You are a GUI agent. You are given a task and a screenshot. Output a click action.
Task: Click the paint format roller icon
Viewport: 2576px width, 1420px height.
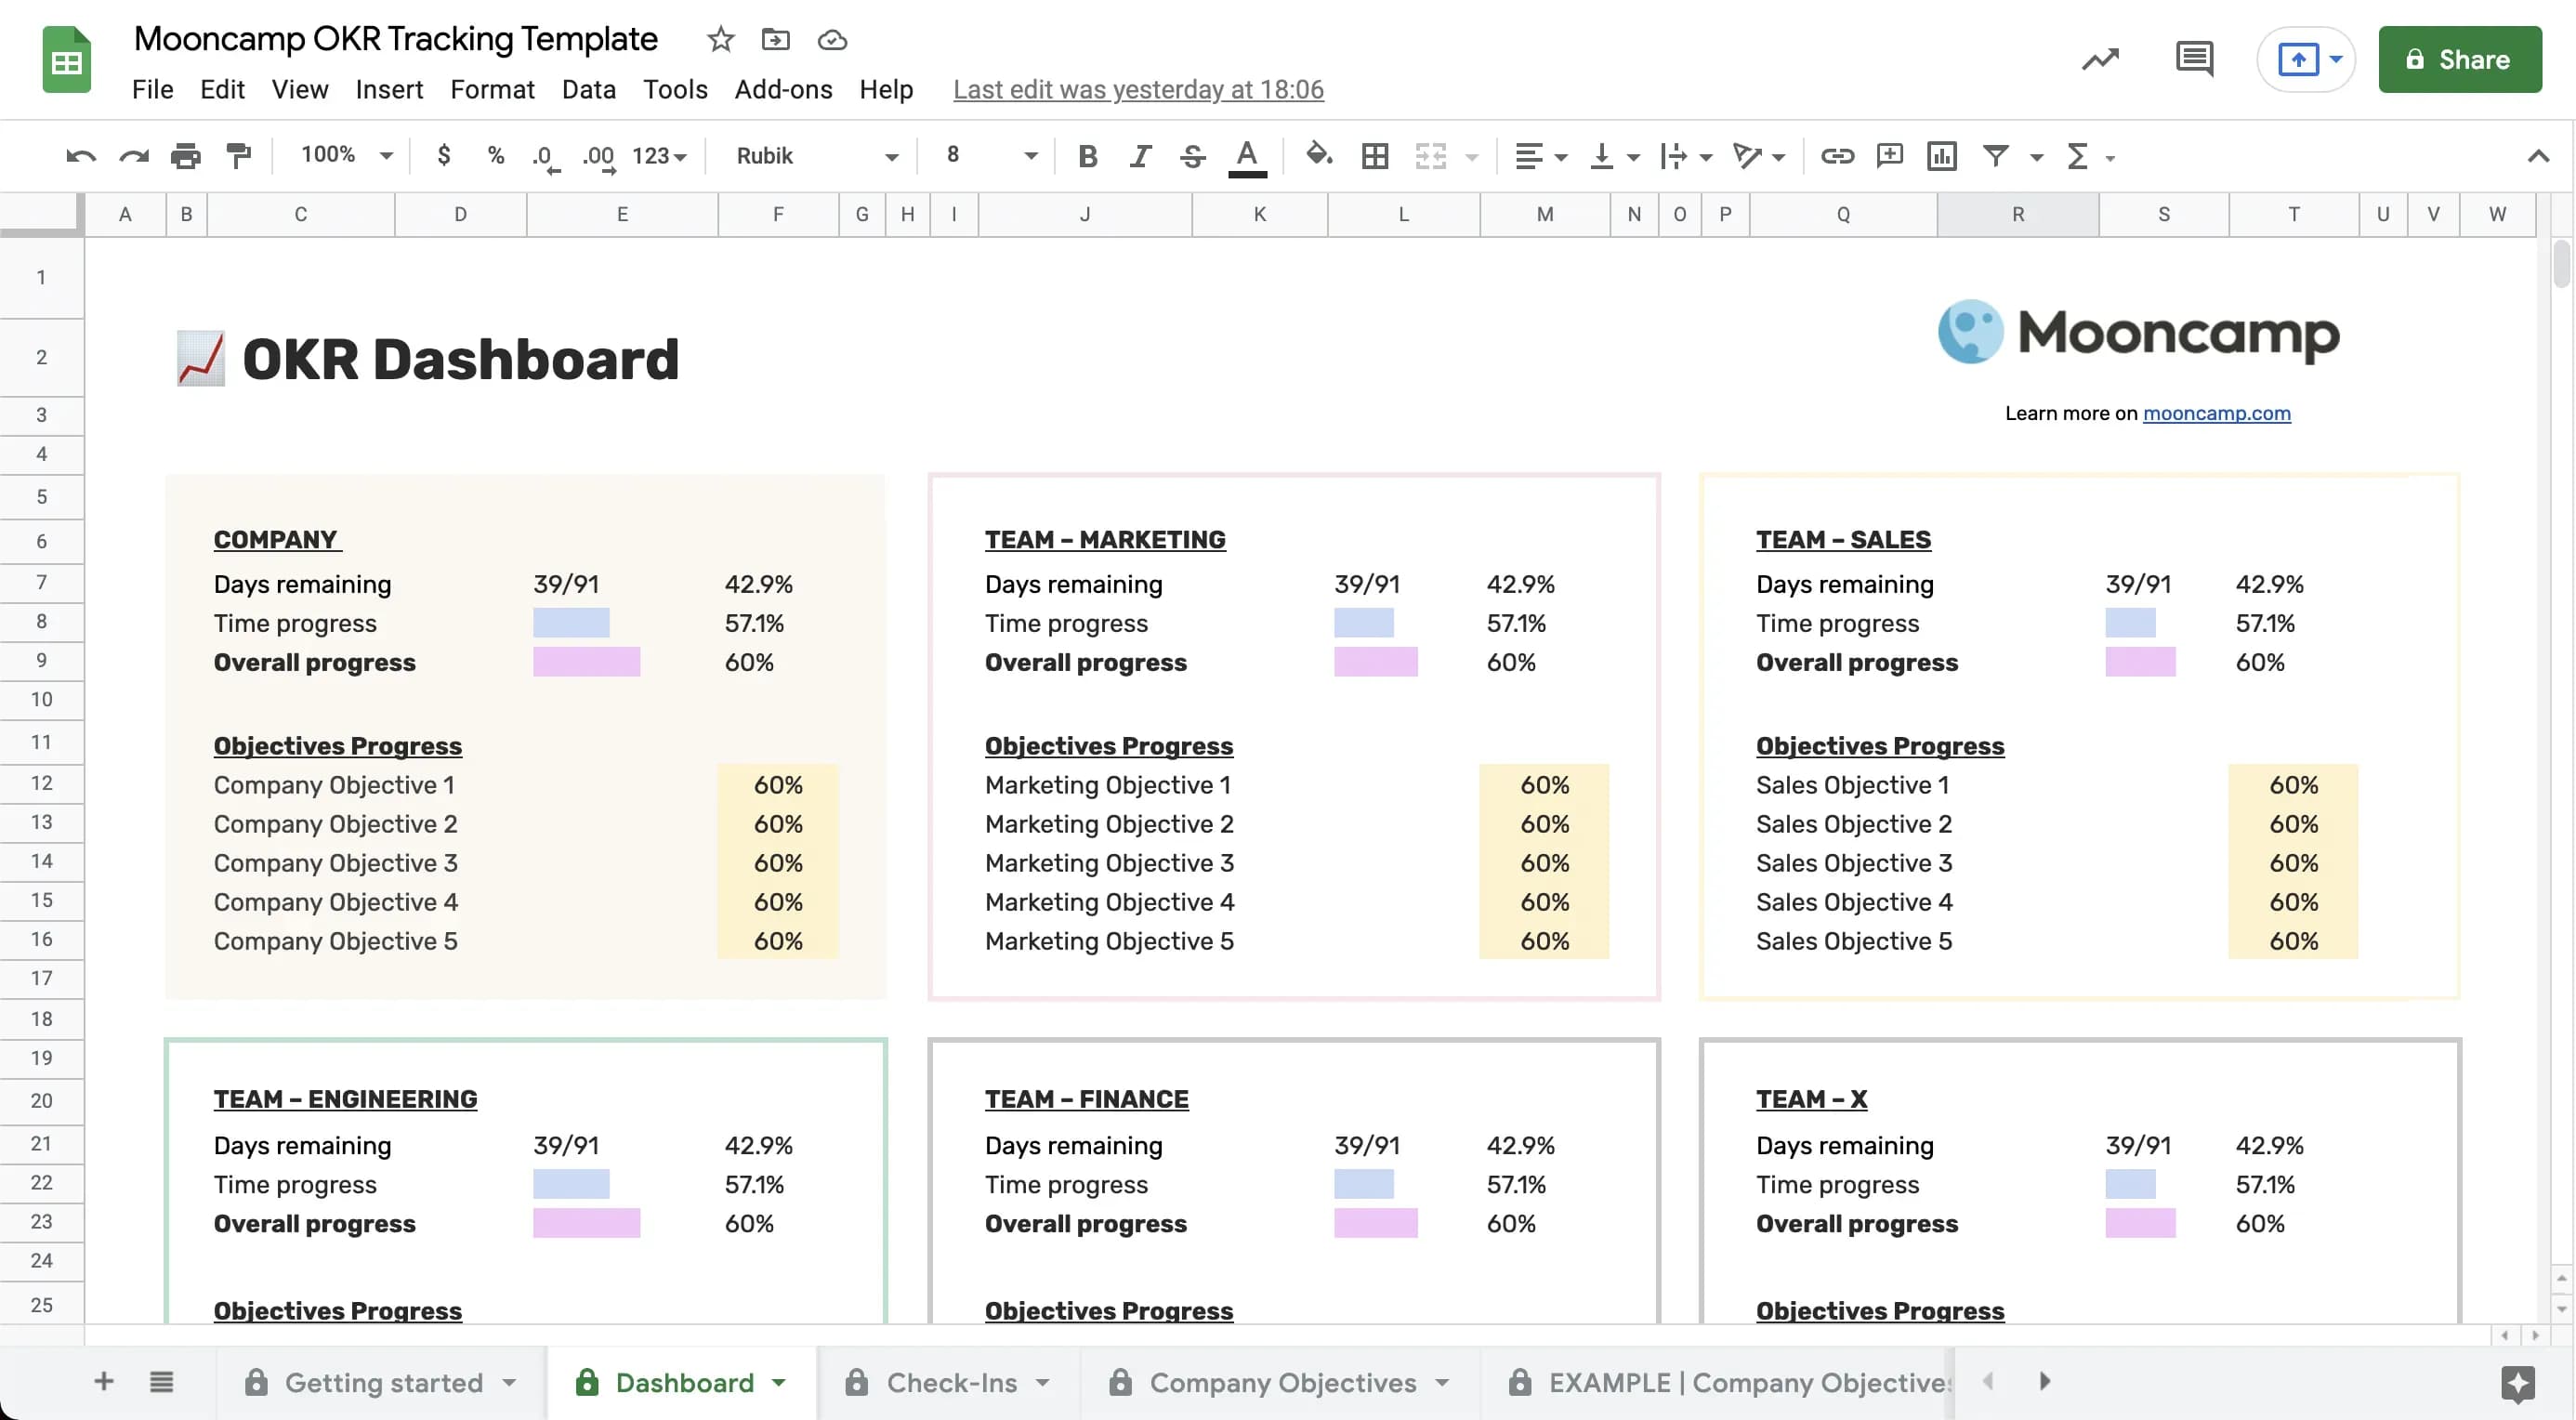[x=238, y=156]
